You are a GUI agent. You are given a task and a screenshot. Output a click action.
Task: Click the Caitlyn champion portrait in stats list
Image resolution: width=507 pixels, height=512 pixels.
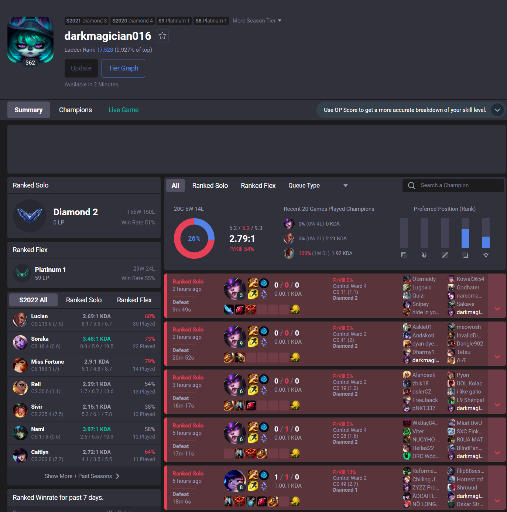point(20,456)
